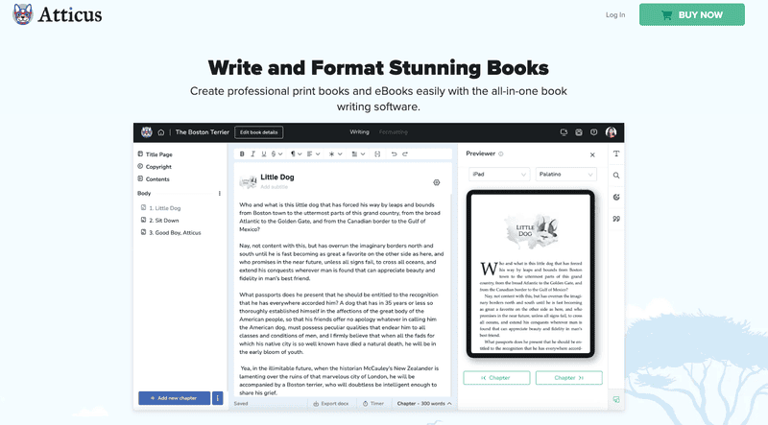The height and width of the screenshot is (425, 768).
Task: Open the user profile avatar
Action: tap(611, 132)
